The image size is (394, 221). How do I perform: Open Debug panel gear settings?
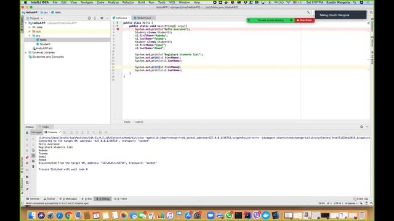(361, 127)
